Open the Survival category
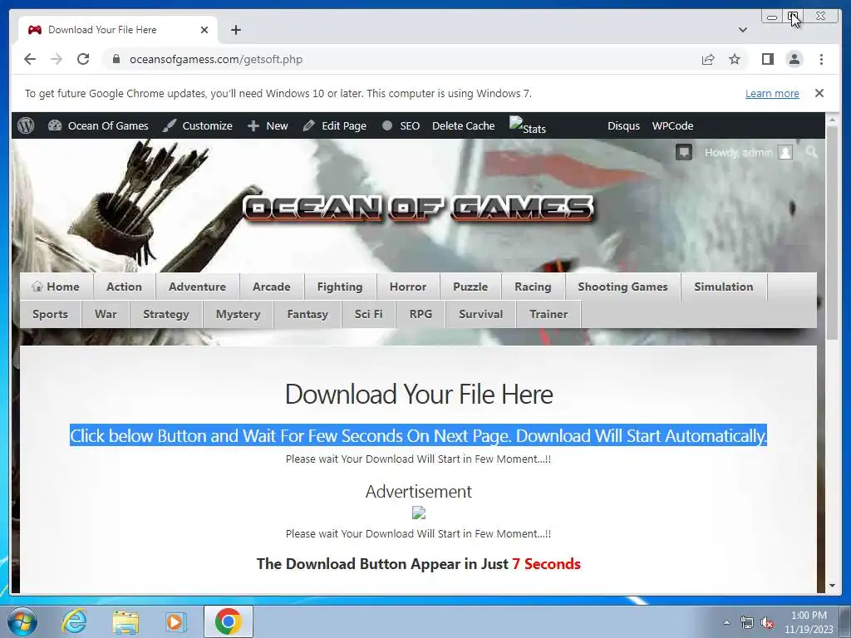 [x=480, y=314]
